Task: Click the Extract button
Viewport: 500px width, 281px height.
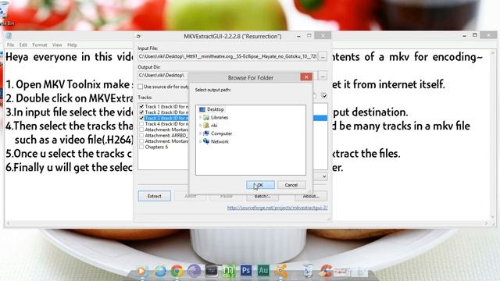Action: click(155, 196)
